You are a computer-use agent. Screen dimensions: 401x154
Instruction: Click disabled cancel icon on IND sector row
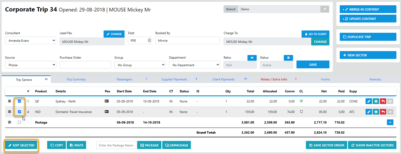click(390, 112)
